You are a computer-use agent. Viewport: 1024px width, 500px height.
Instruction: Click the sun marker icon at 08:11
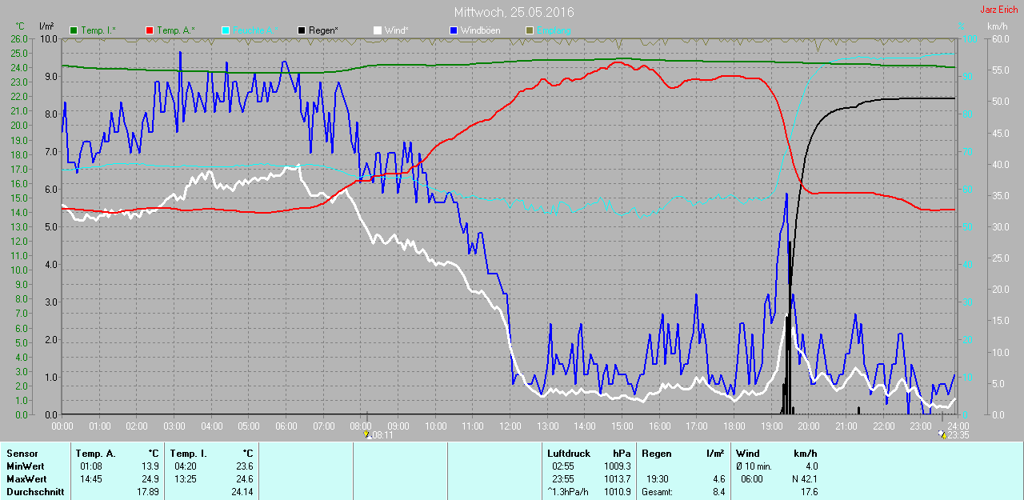tap(367, 434)
